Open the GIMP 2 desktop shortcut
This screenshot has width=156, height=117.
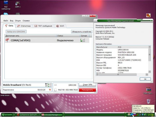(18, 5)
